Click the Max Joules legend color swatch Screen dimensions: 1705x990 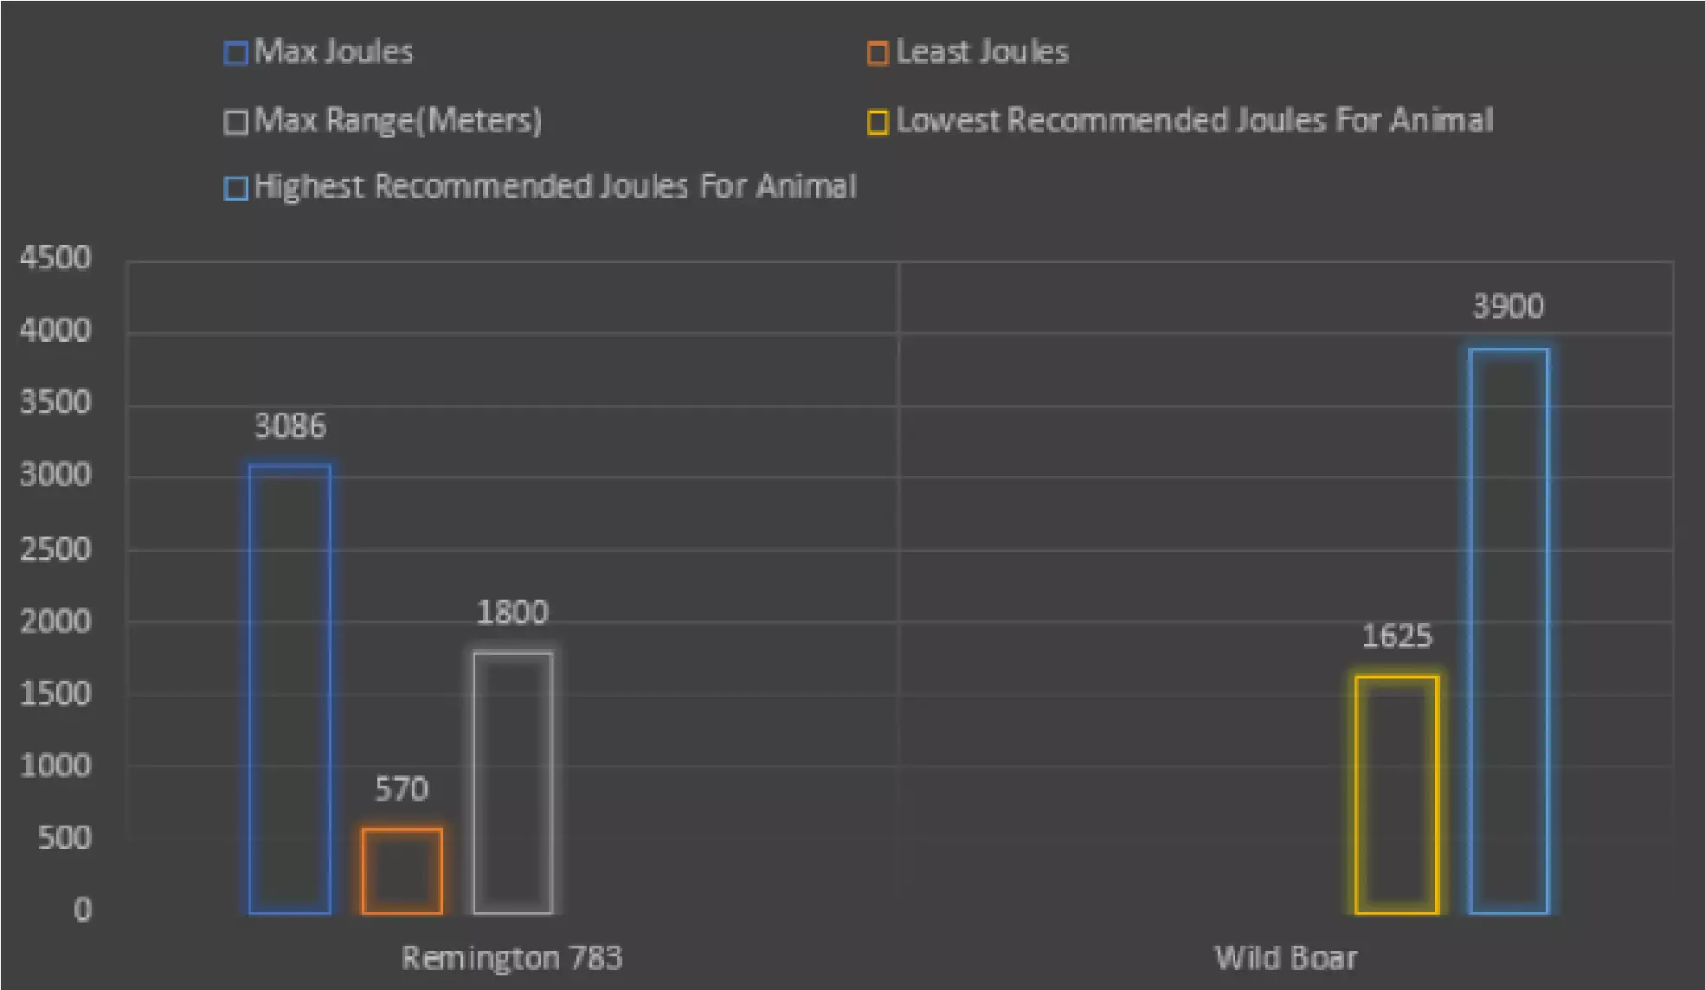click(x=235, y=54)
